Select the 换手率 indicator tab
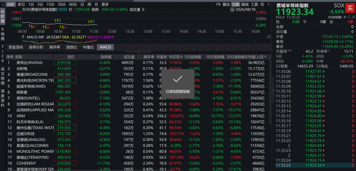The height and width of the screenshot is (171, 356). pos(55,47)
